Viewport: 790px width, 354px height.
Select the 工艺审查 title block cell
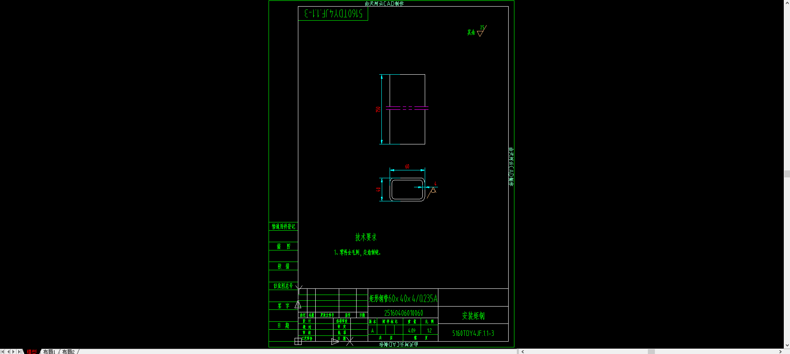pyautogui.click(x=307, y=338)
